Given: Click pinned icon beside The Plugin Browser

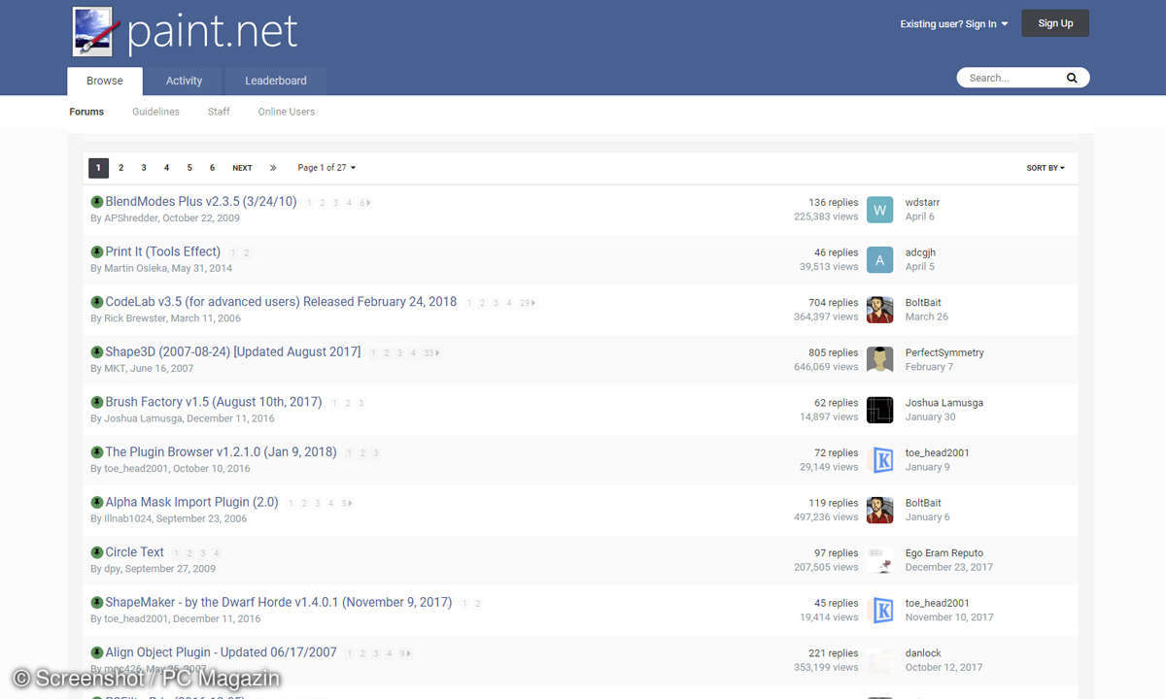Looking at the screenshot, I should point(97,452).
